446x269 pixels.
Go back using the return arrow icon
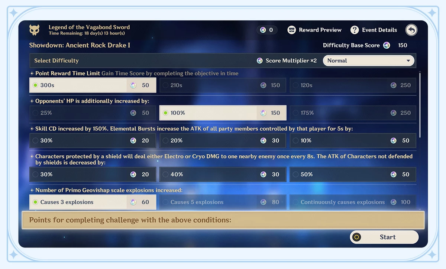(411, 30)
